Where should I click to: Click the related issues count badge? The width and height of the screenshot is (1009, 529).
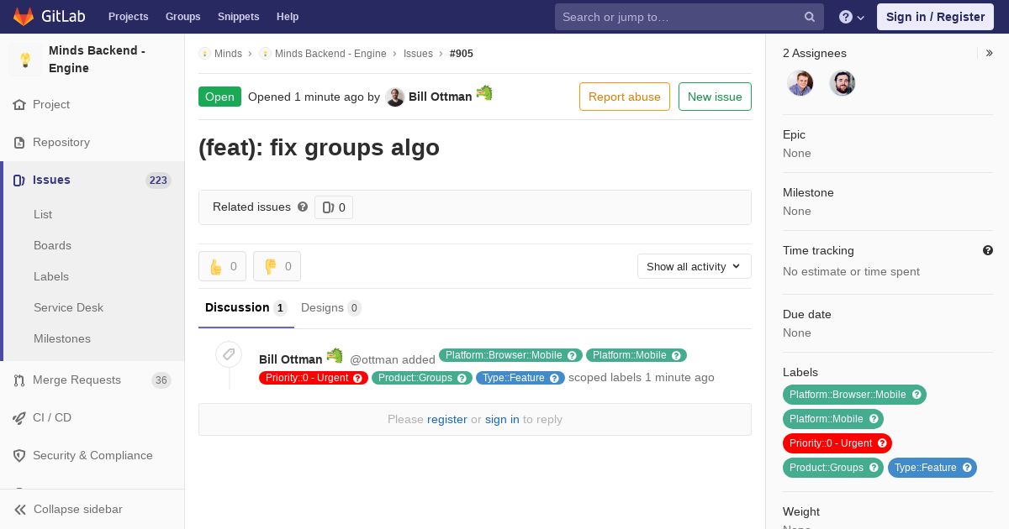pyautogui.click(x=334, y=207)
